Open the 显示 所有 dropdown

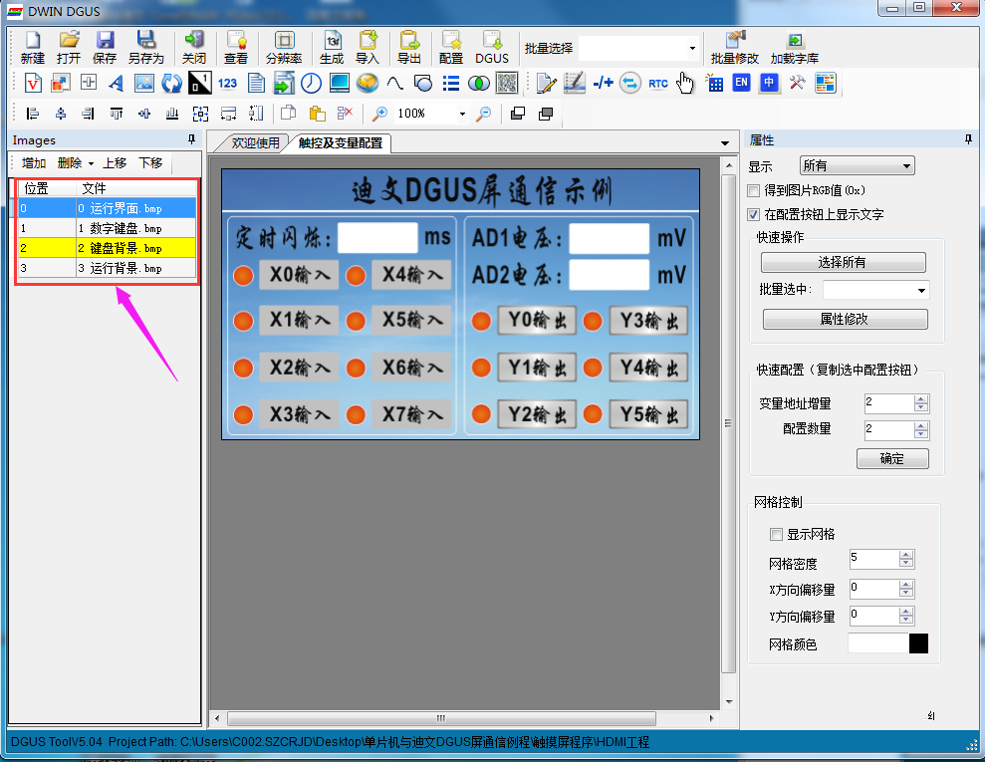click(x=857, y=165)
